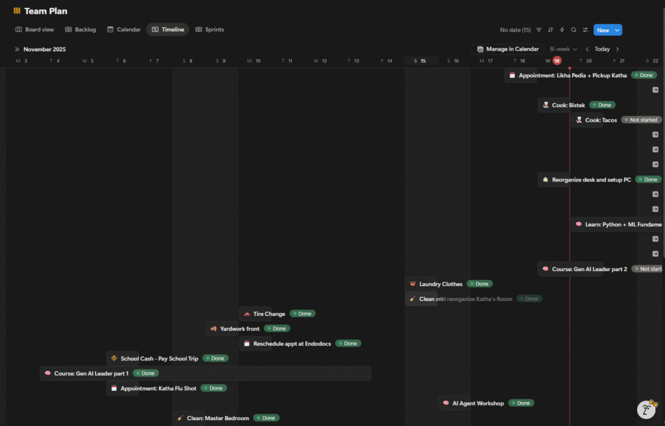This screenshot has height=426, width=665.
Task: Jump to Today using the Today button
Action: [602, 49]
